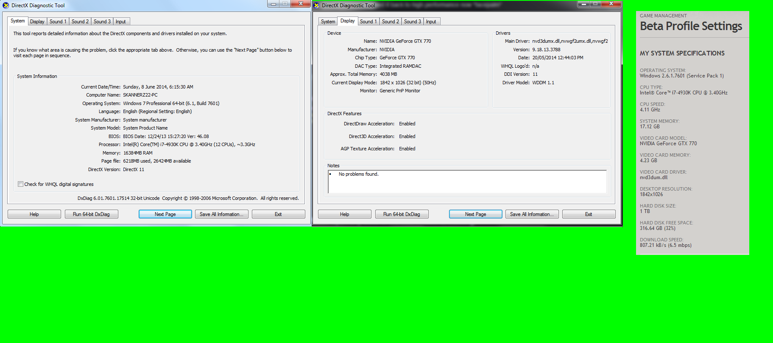This screenshot has width=773, height=343.
Task: Click the monitor value Generic PnP Monitor
Action: (400, 91)
